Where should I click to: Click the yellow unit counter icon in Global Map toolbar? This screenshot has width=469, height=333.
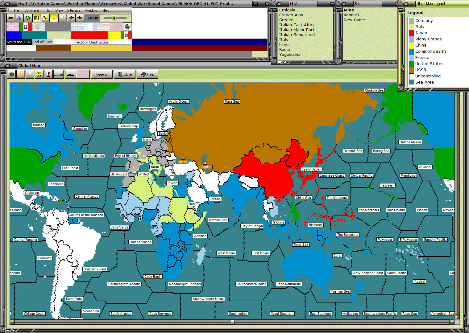coord(39,74)
